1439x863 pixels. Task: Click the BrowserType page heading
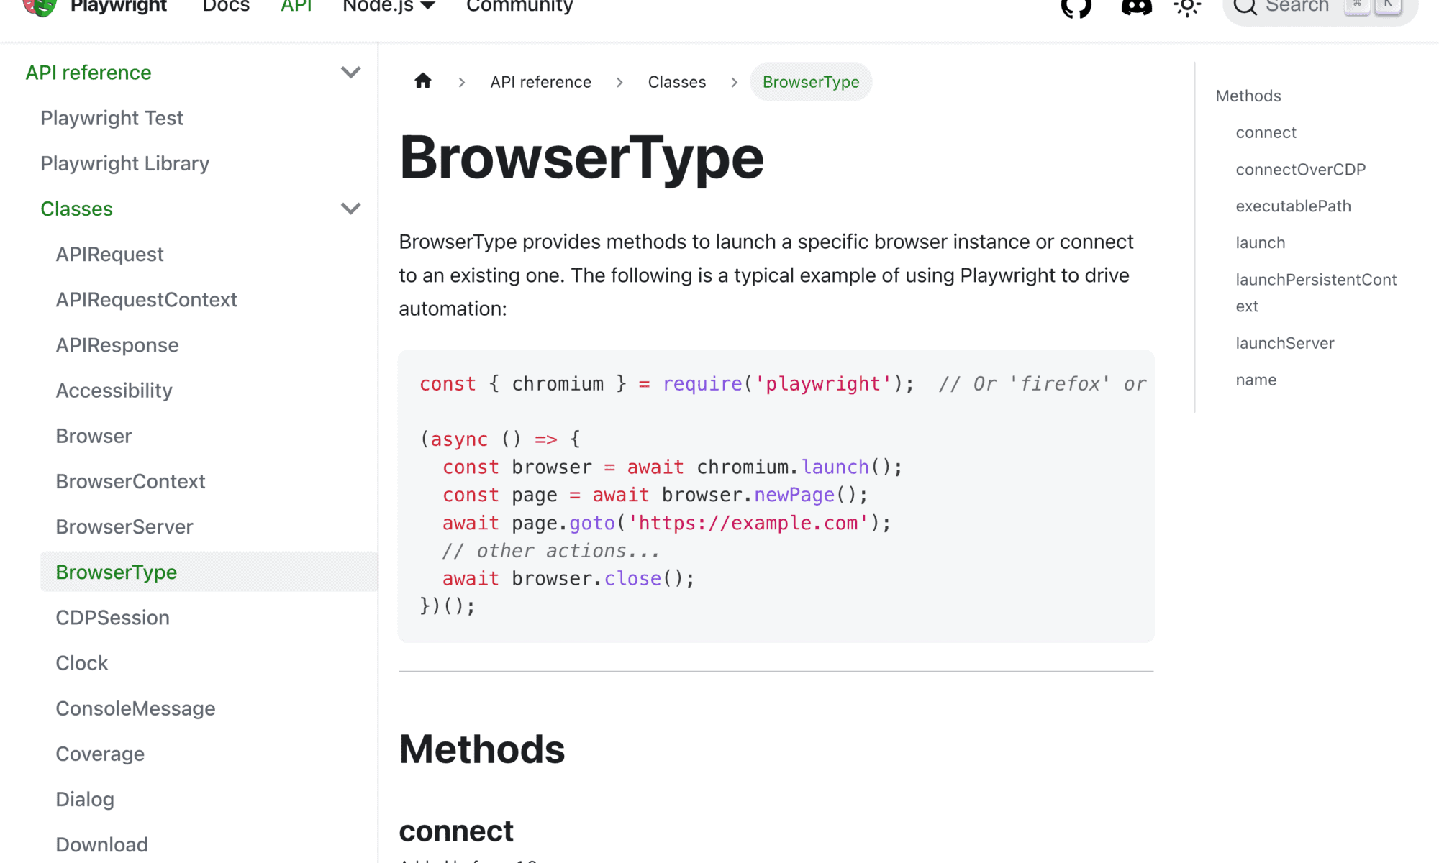tap(581, 158)
